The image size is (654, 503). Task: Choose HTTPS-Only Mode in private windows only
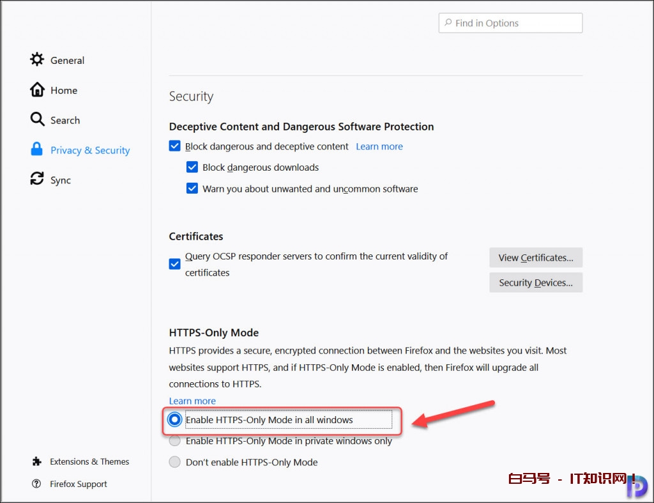[174, 441]
